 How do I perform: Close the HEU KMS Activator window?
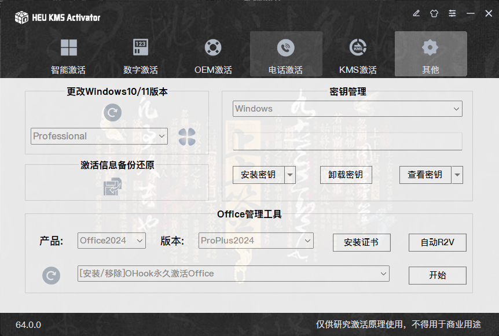pyautogui.click(x=489, y=13)
